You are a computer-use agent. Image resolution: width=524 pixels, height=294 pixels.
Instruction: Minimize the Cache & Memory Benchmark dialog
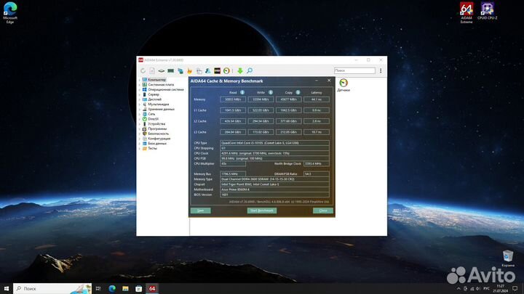317,81
